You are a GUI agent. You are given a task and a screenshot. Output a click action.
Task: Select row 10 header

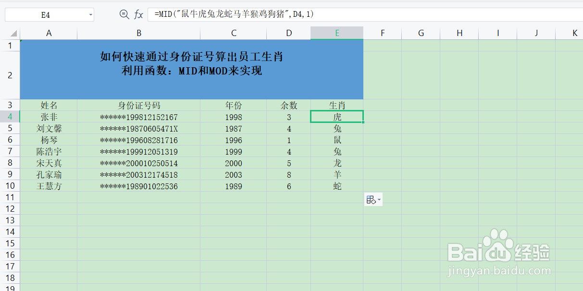pos(10,186)
